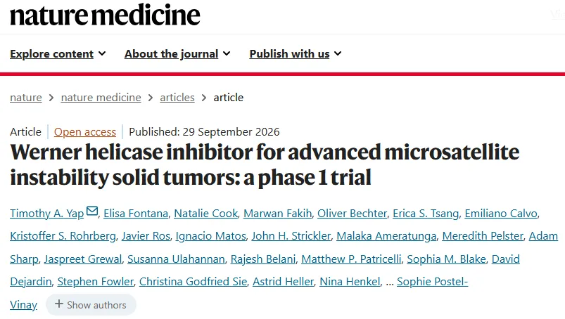Select author Marwan Fakih

click(x=277, y=214)
